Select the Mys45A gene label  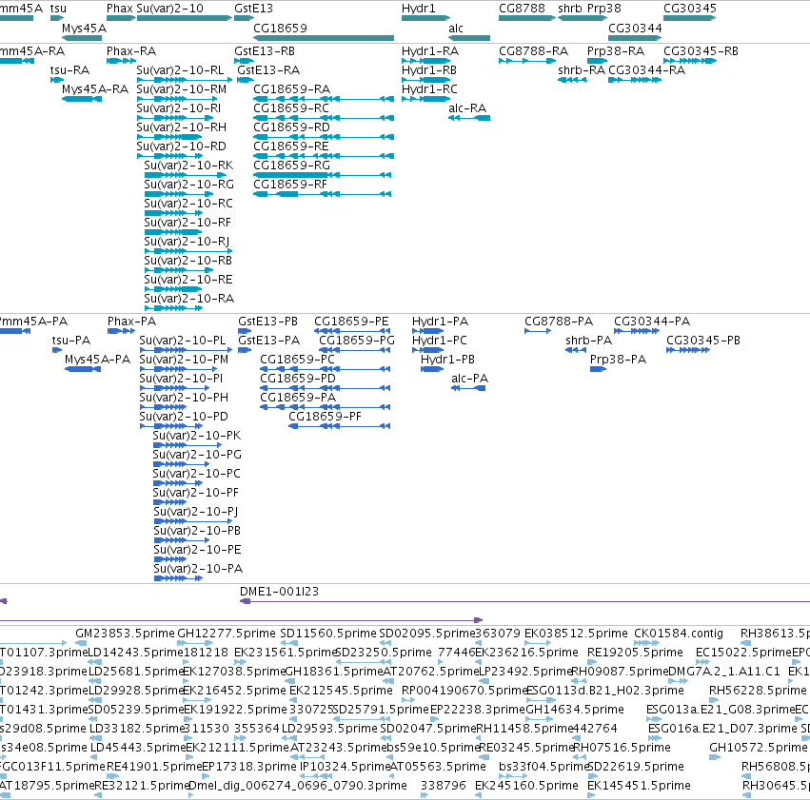[84, 29]
